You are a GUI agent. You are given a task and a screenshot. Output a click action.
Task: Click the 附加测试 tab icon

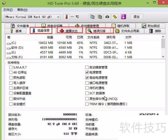[144, 26]
